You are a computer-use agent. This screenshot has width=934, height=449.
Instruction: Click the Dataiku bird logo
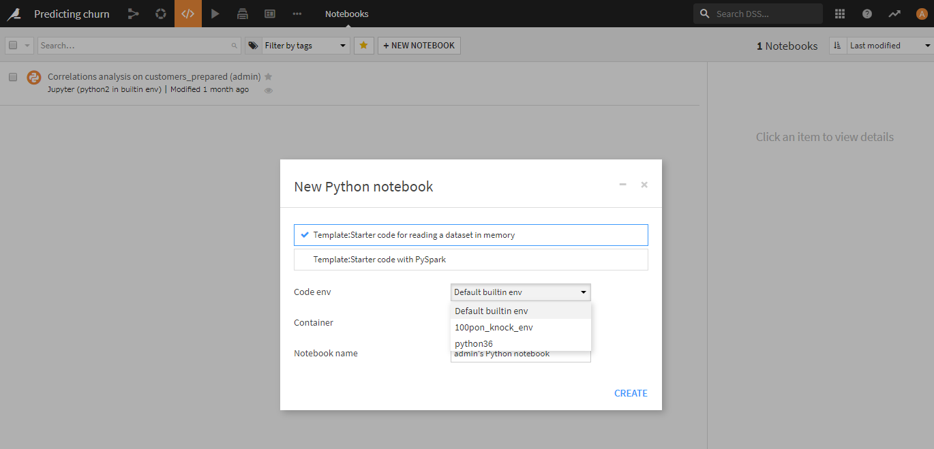14,14
